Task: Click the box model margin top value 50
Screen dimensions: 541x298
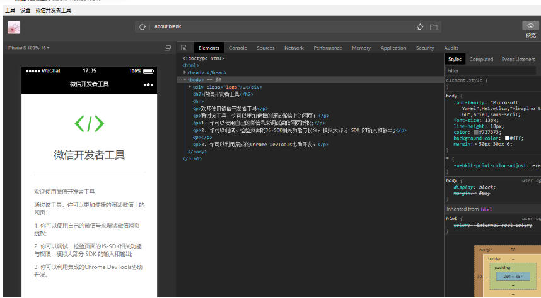Action: pos(513,250)
